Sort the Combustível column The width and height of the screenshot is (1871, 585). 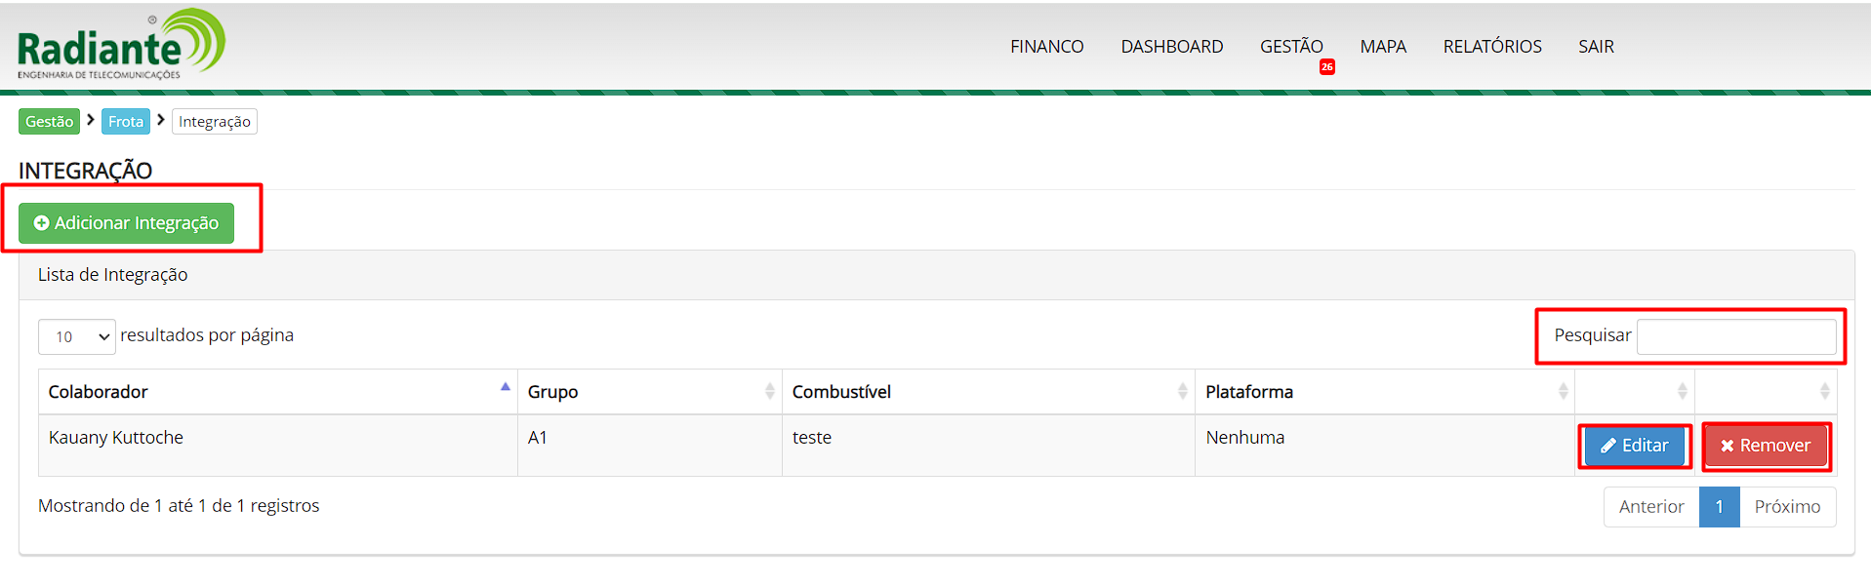click(x=1182, y=392)
